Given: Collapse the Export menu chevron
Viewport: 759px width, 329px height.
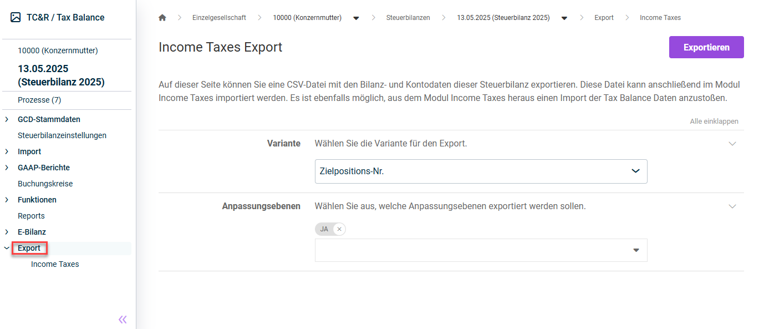Looking at the screenshot, I should (x=7, y=248).
